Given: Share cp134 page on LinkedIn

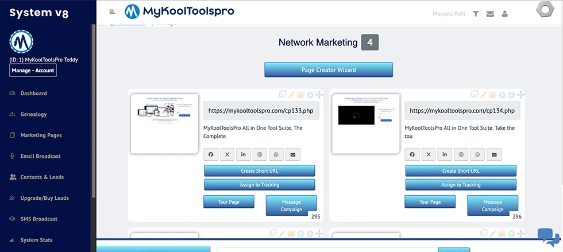Looking at the screenshot, I should pos(445,154).
